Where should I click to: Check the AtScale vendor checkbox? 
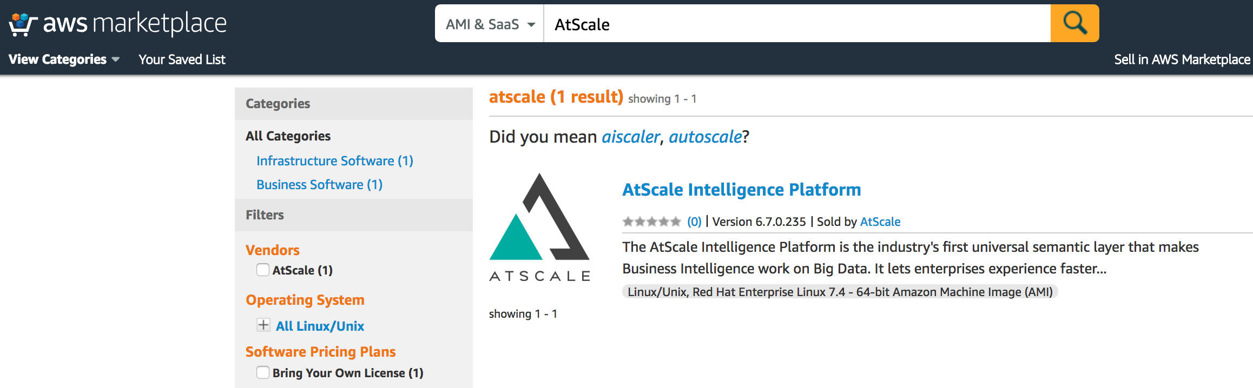coord(263,270)
